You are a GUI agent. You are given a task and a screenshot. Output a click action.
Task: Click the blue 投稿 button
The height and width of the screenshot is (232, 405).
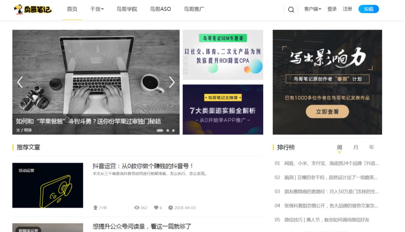[369, 9]
